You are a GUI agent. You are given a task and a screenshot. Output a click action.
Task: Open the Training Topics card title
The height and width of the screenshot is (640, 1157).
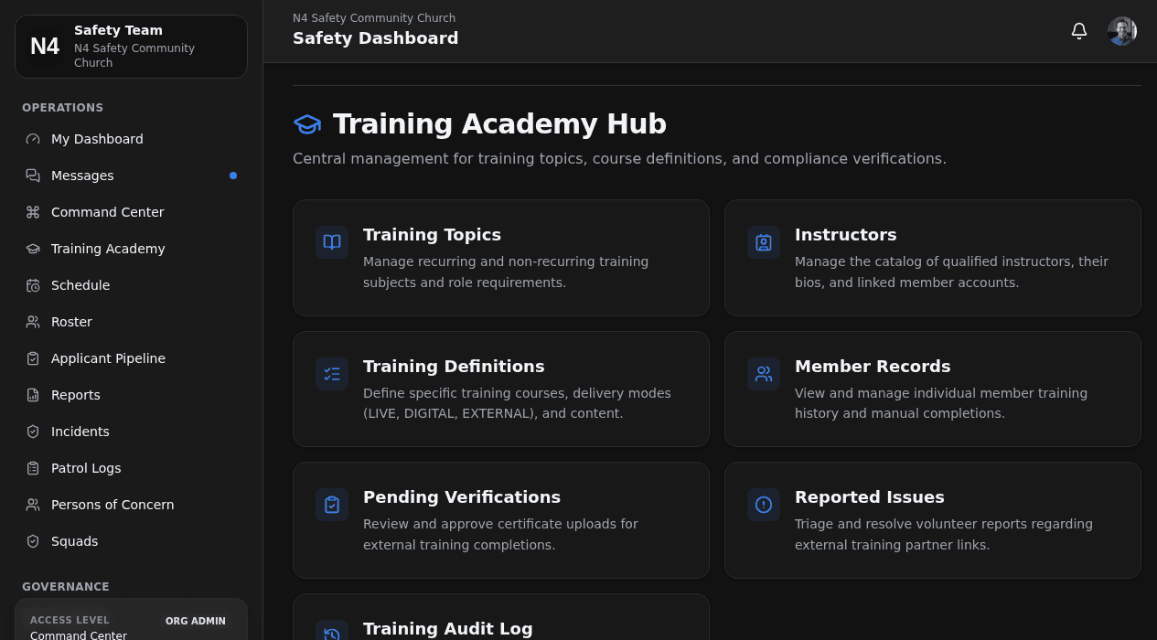click(432, 235)
